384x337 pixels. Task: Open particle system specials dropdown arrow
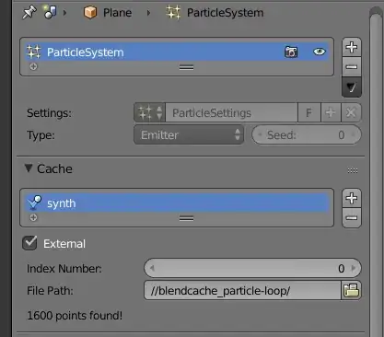tap(352, 87)
